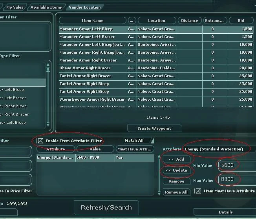Click type filter scrollbar up arrow
Viewport: 256px width, 219px height.
click(x=48, y=65)
